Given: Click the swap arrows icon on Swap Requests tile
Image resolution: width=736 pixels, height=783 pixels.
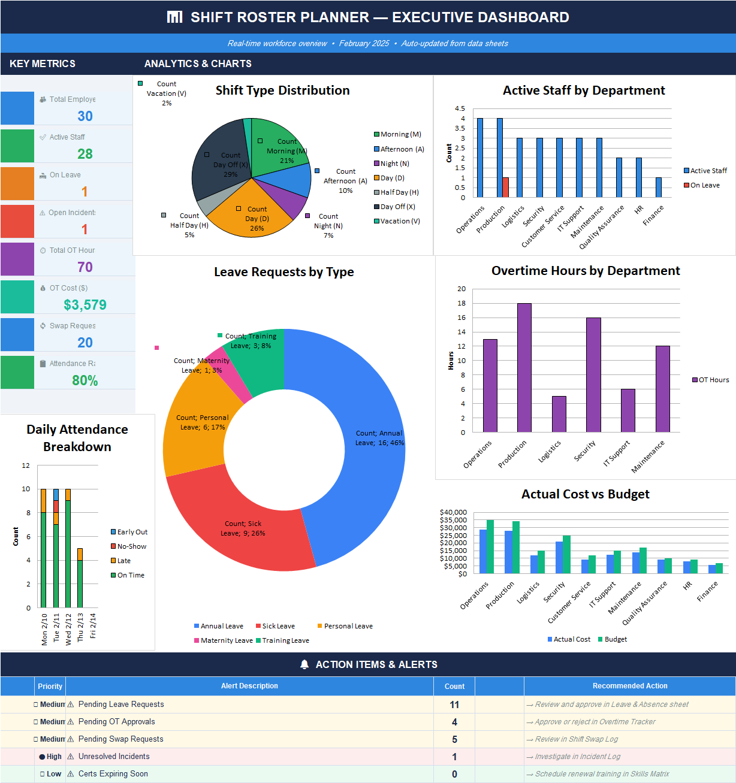Looking at the screenshot, I should tap(42, 327).
